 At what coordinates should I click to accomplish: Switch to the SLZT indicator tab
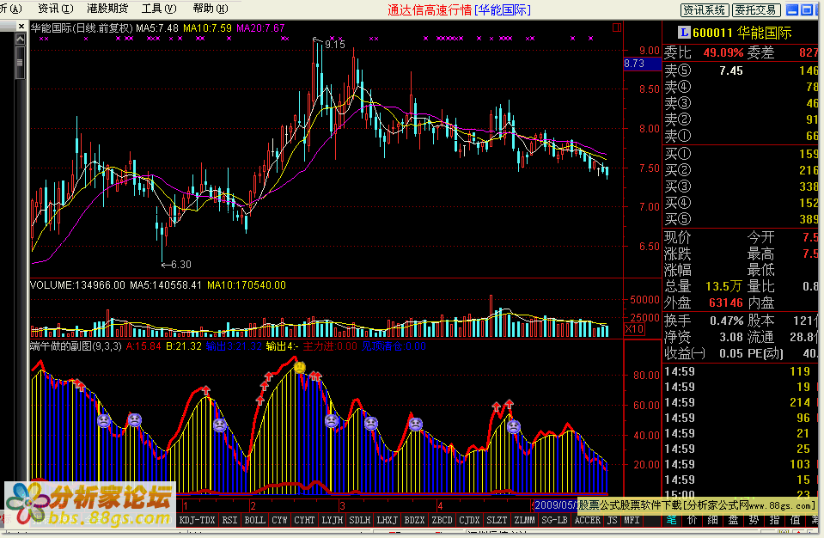497,520
